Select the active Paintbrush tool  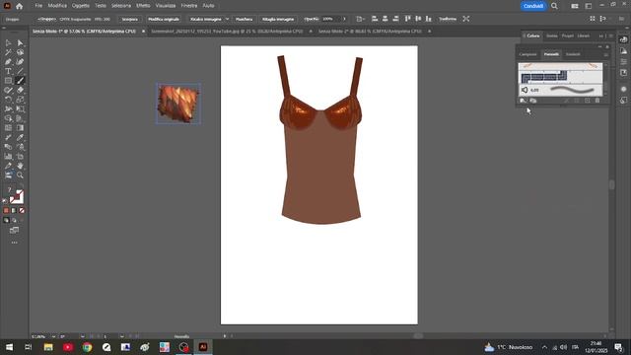click(x=20, y=81)
